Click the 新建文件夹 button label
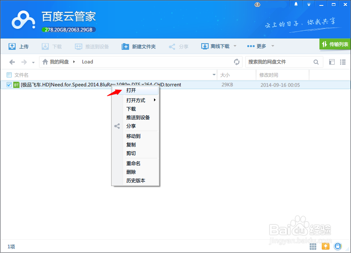 tap(144, 46)
